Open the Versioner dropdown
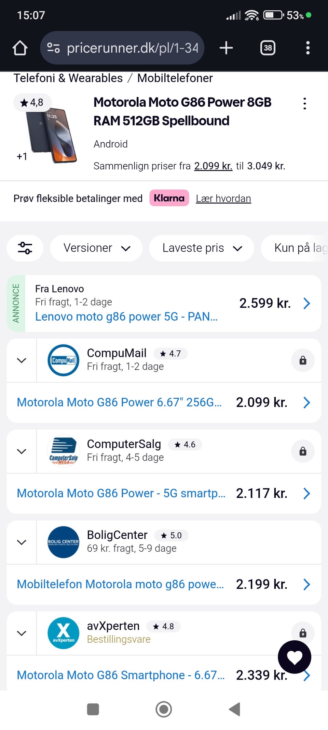The width and height of the screenshot is (328, 730). (x=96, y=248)
